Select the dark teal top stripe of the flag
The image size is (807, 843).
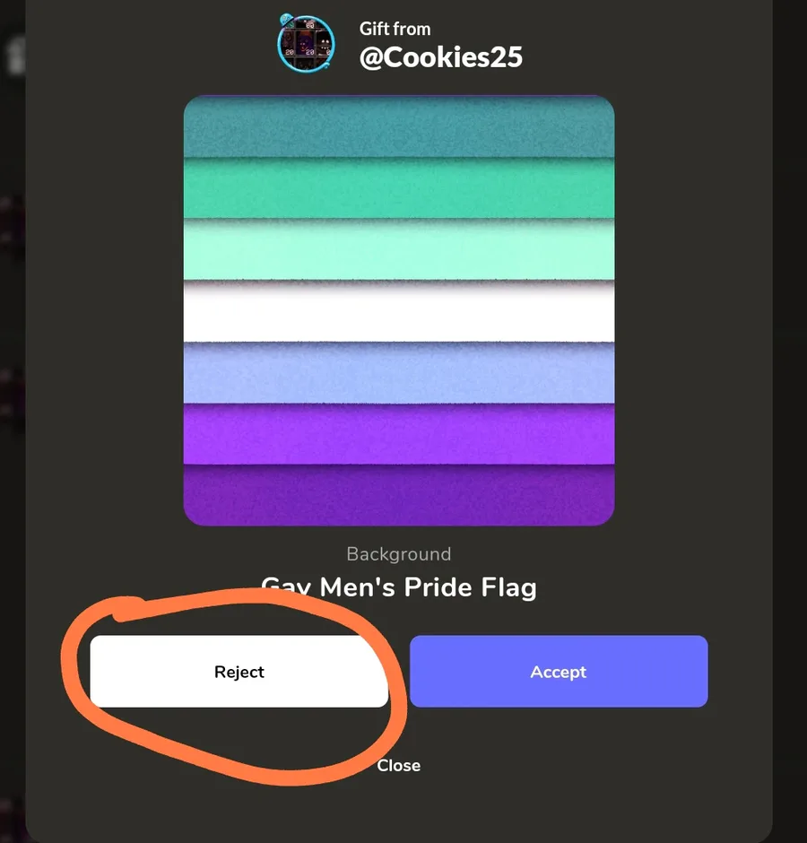[x=399, y=126]
